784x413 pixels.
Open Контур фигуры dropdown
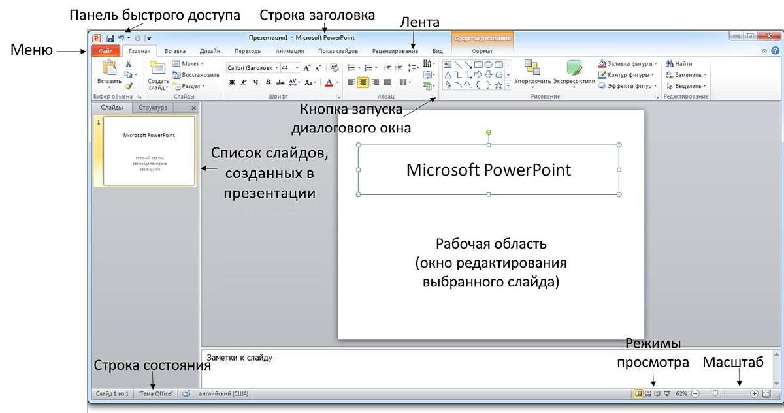coord(627,74)
